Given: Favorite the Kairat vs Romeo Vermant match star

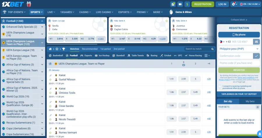Looking at the screenshot, I should click(50, 133).
